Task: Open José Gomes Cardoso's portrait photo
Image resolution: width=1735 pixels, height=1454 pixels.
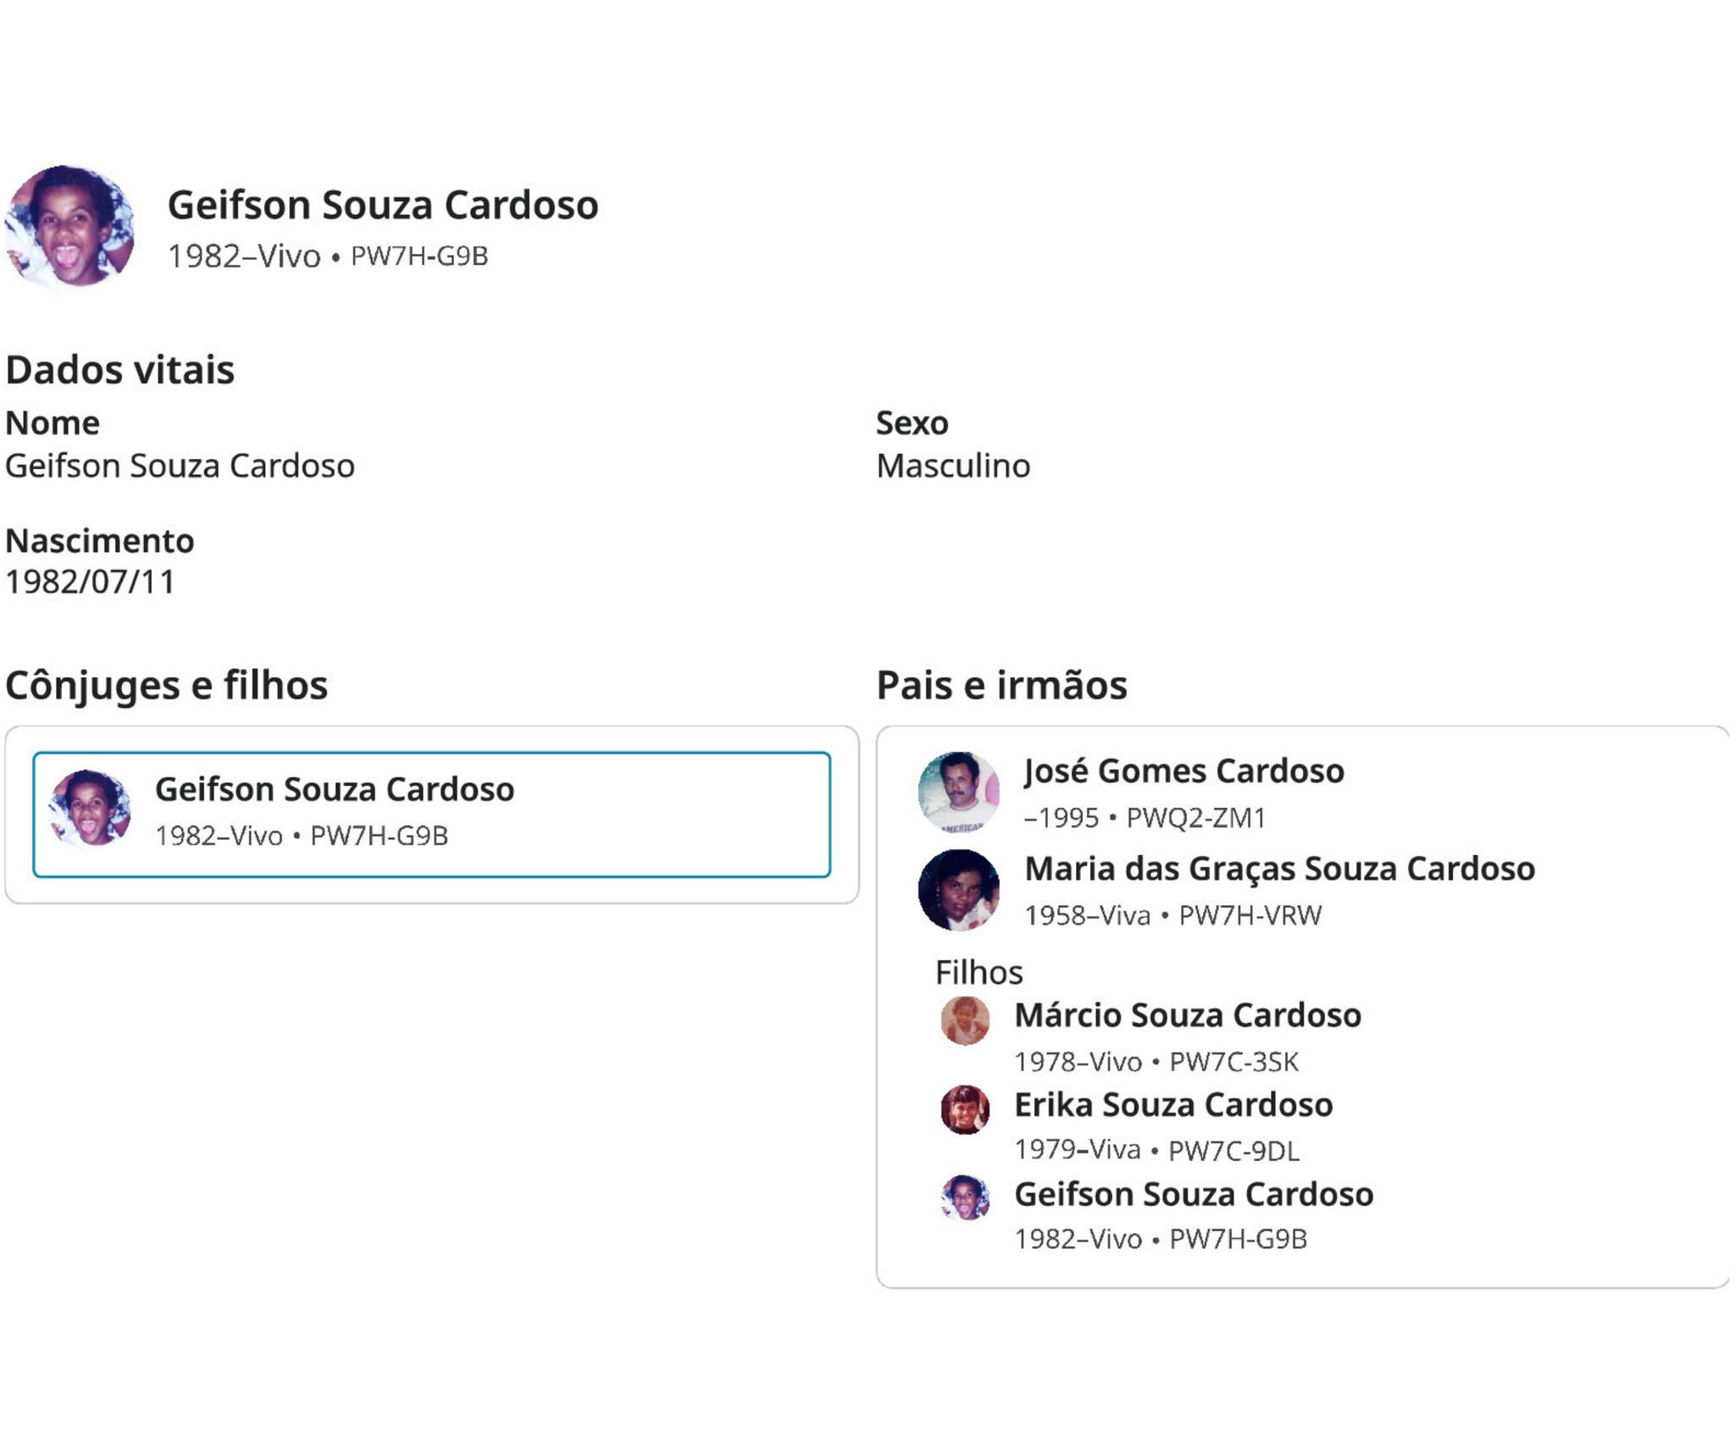Action: coord(958,793)
